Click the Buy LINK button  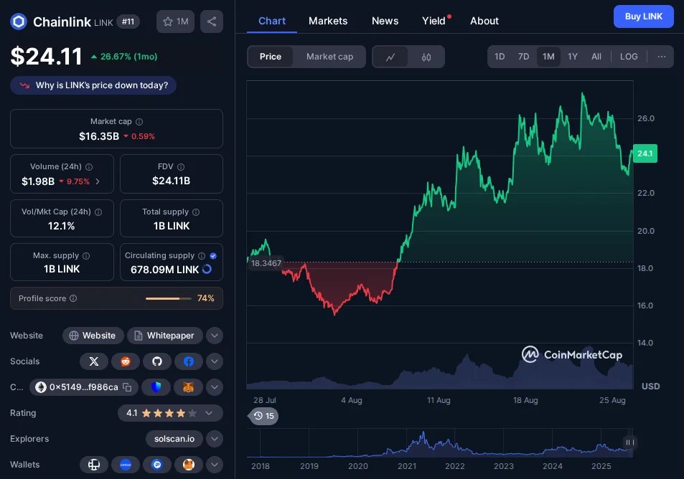tap(643, 16)
